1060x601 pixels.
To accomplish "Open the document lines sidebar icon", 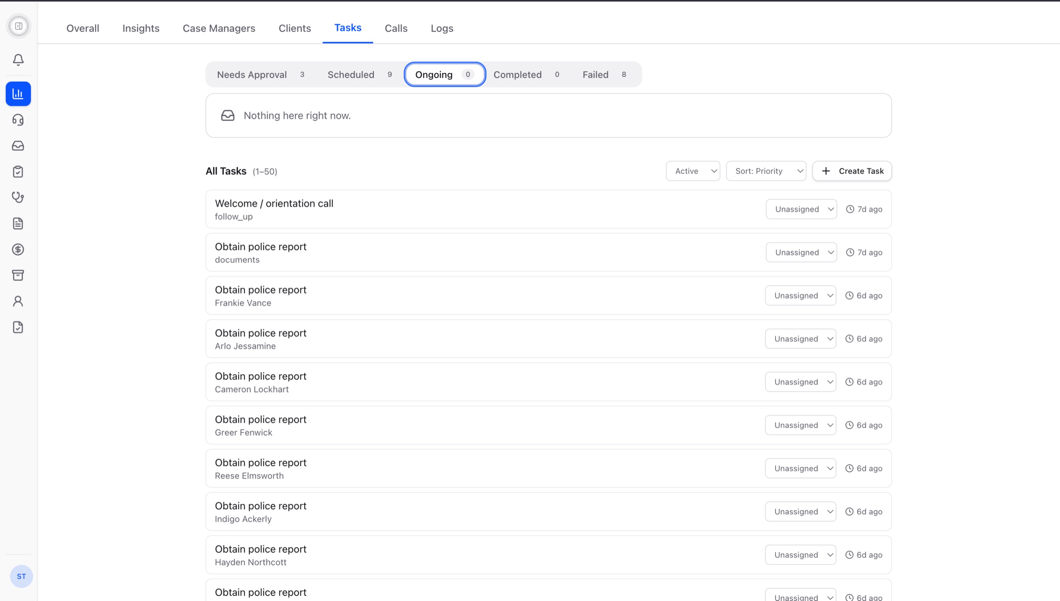I will coord(18,223).
